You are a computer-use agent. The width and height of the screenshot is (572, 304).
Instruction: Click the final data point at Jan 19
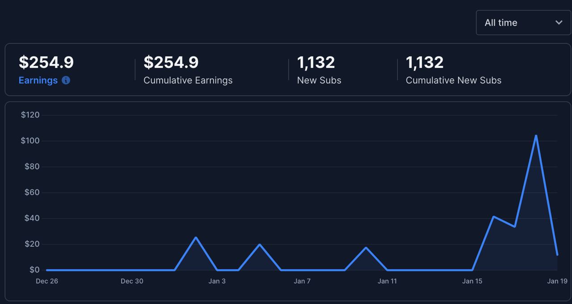(x=557, y=255)
